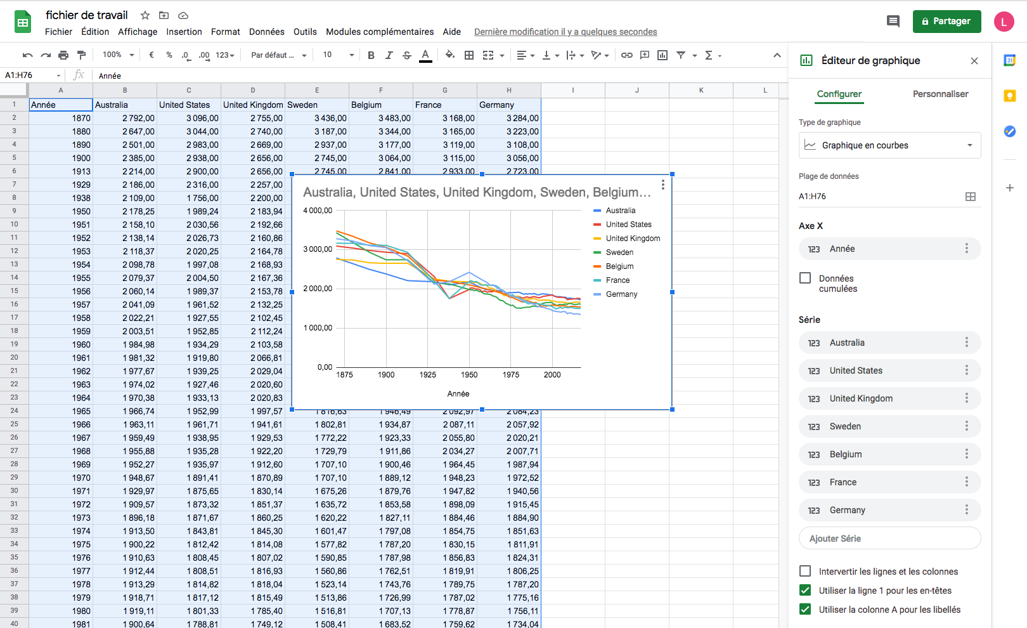Collapse the toolbar with the up chevron
1027x628 pixels.
tap(777, 55)
